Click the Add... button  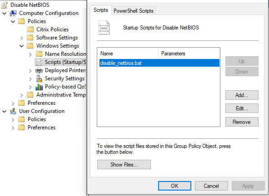242,95
